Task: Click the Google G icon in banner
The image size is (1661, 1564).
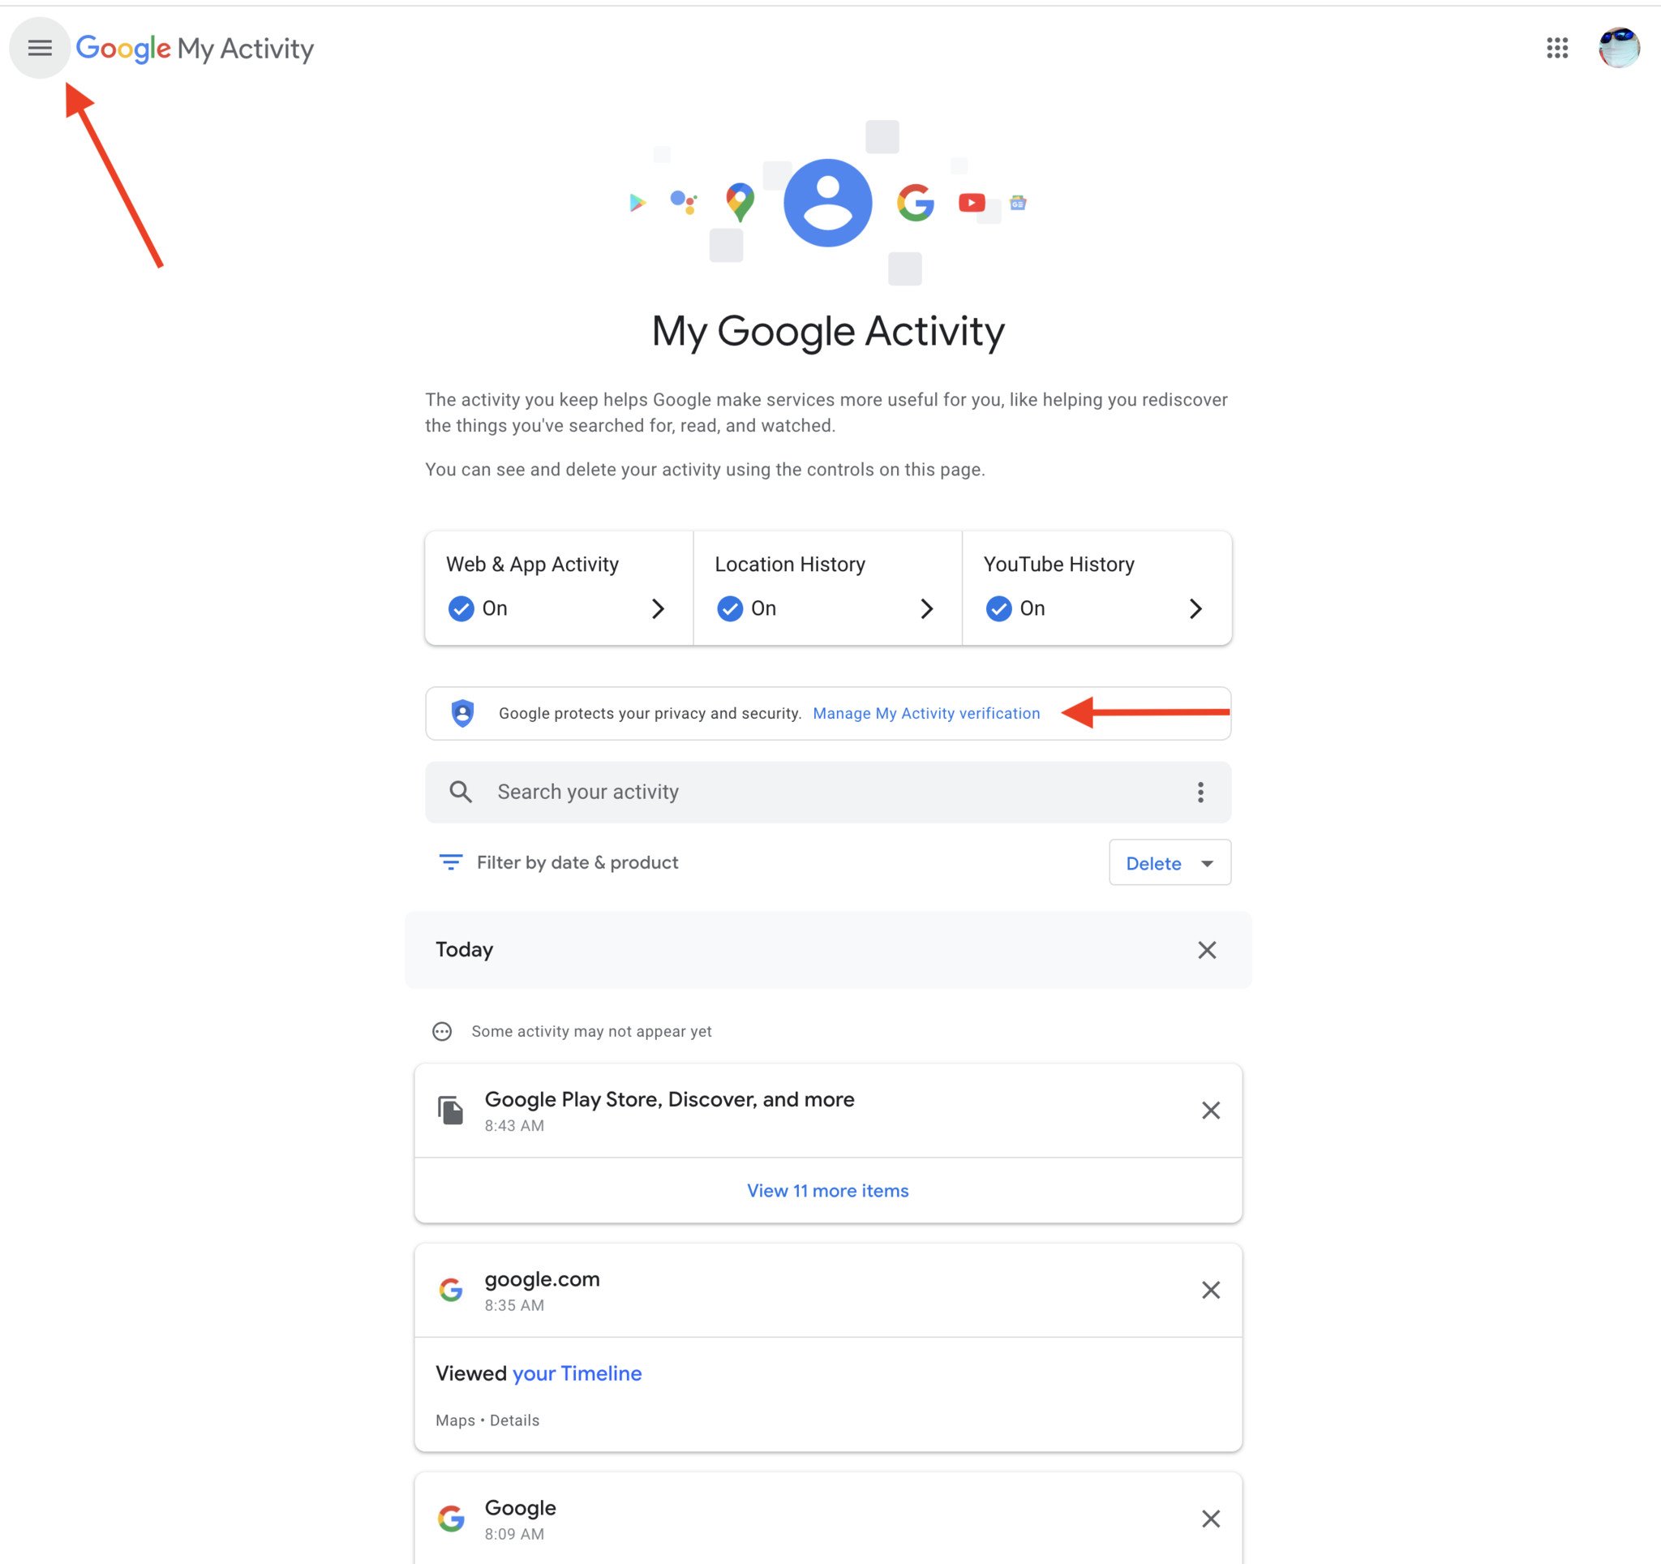Action: pyautogui.click(x=915, y=202)
